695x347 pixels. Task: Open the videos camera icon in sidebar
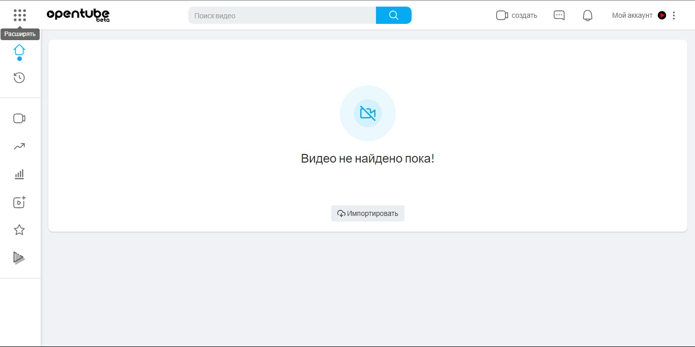pos(19,118)
